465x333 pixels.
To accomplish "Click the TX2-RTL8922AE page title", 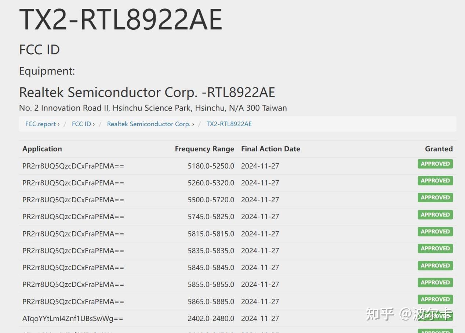I will pos(121,19).
